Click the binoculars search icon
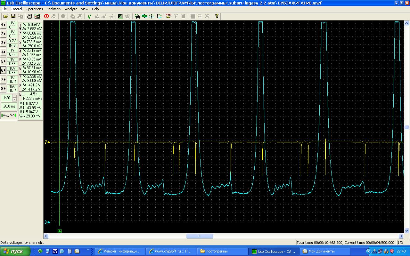This screenshot has height=256, width=410. [137, 16]
